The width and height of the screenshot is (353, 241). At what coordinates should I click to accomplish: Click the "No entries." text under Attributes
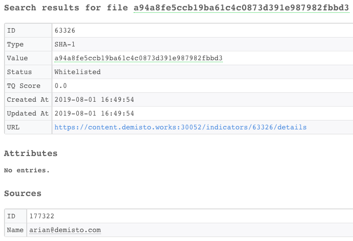27,170
